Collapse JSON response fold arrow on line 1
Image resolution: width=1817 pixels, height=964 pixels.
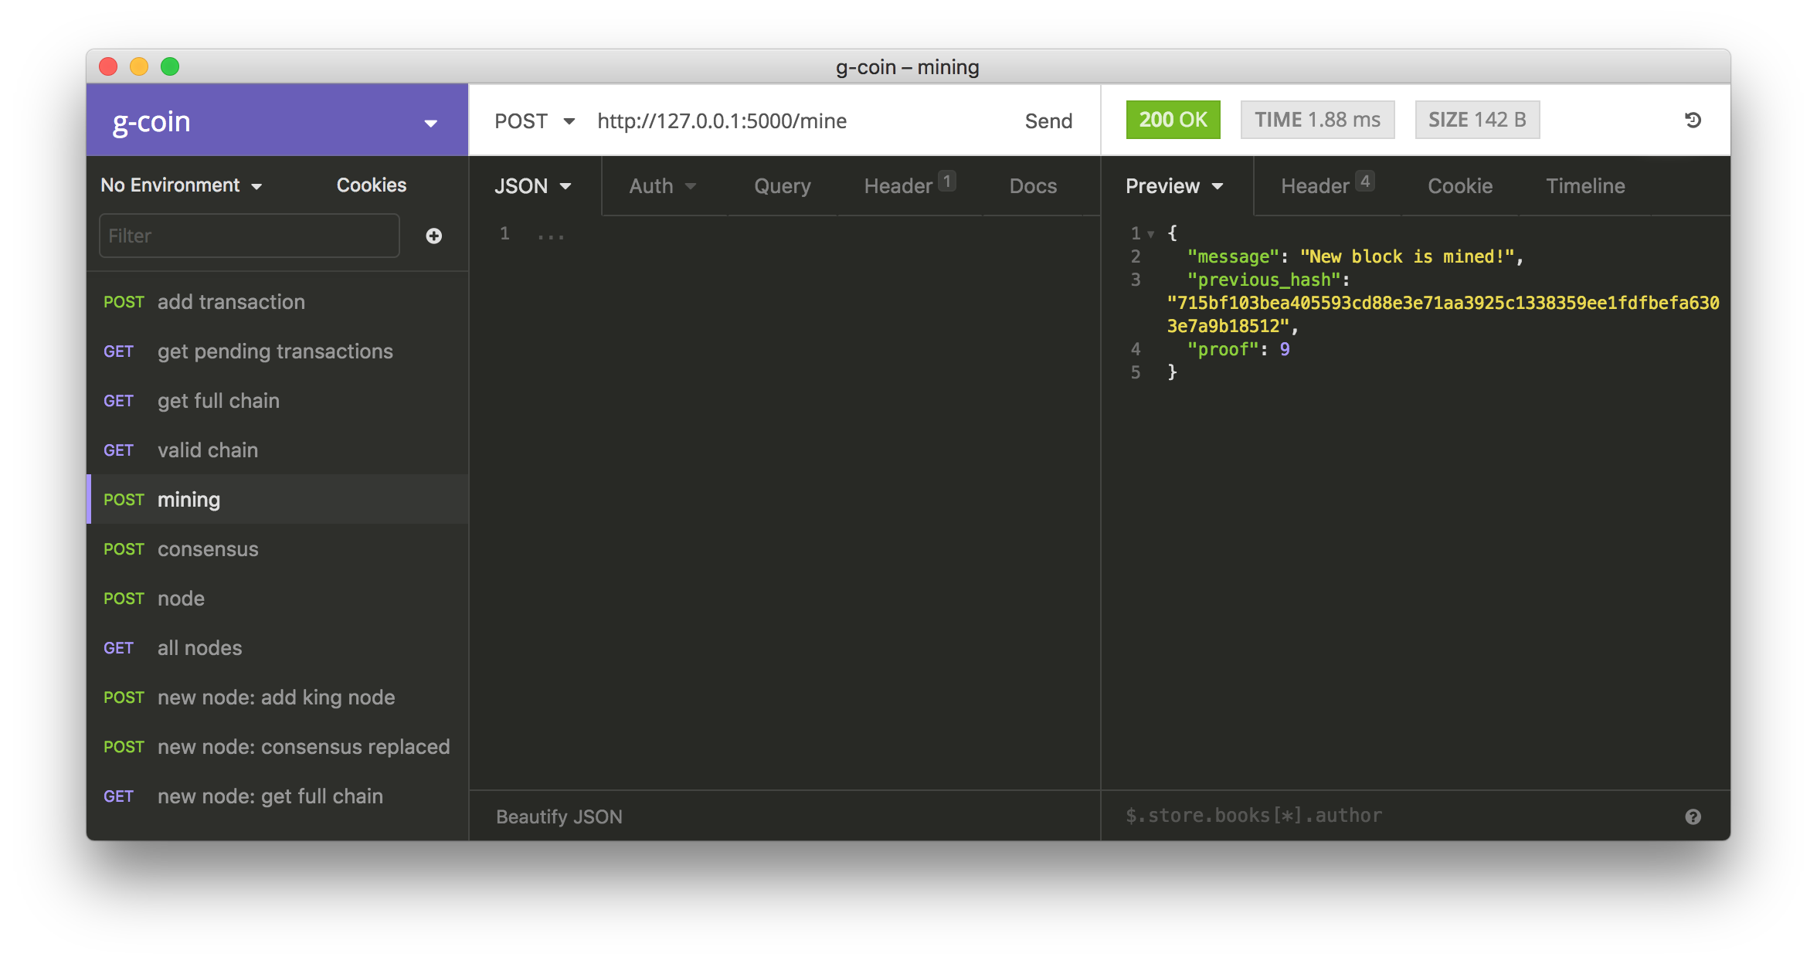(1150, 234)
